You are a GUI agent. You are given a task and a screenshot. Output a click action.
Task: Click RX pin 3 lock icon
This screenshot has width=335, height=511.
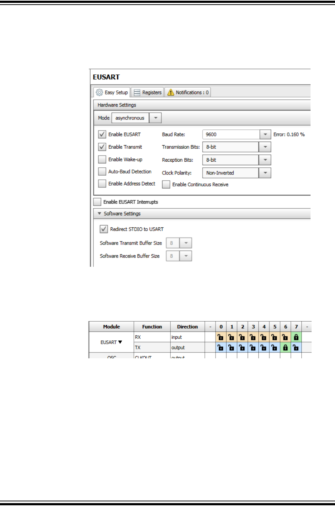tap(253, 337)
